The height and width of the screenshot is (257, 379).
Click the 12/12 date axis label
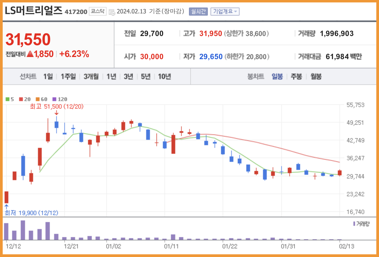[x=13, y=246]
